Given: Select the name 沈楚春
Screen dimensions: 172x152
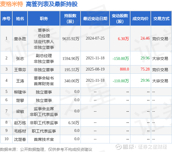Looking at the screenshot, I should click(x=20, y=139).
